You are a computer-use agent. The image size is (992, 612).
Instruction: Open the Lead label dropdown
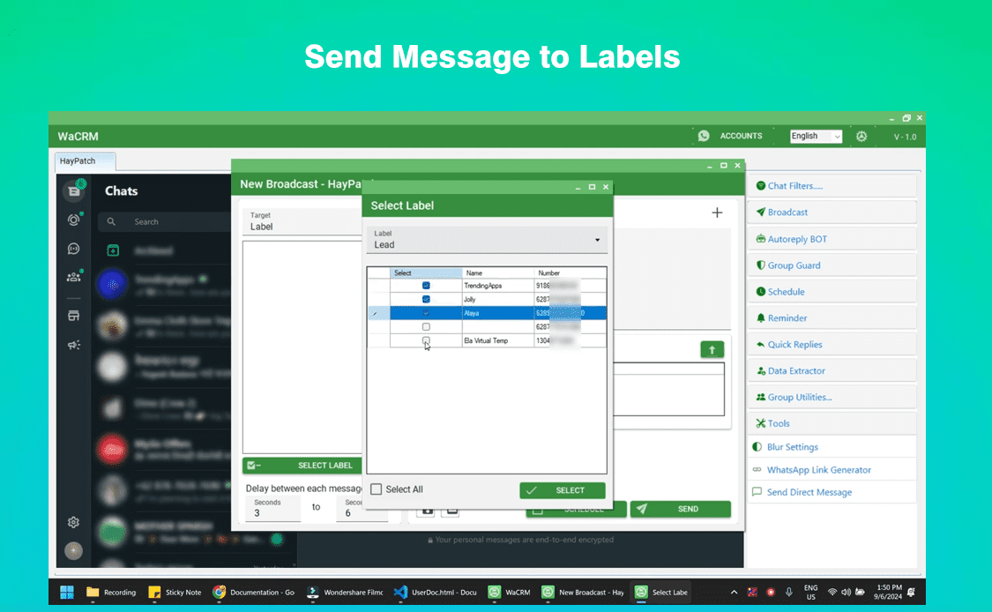598,239
